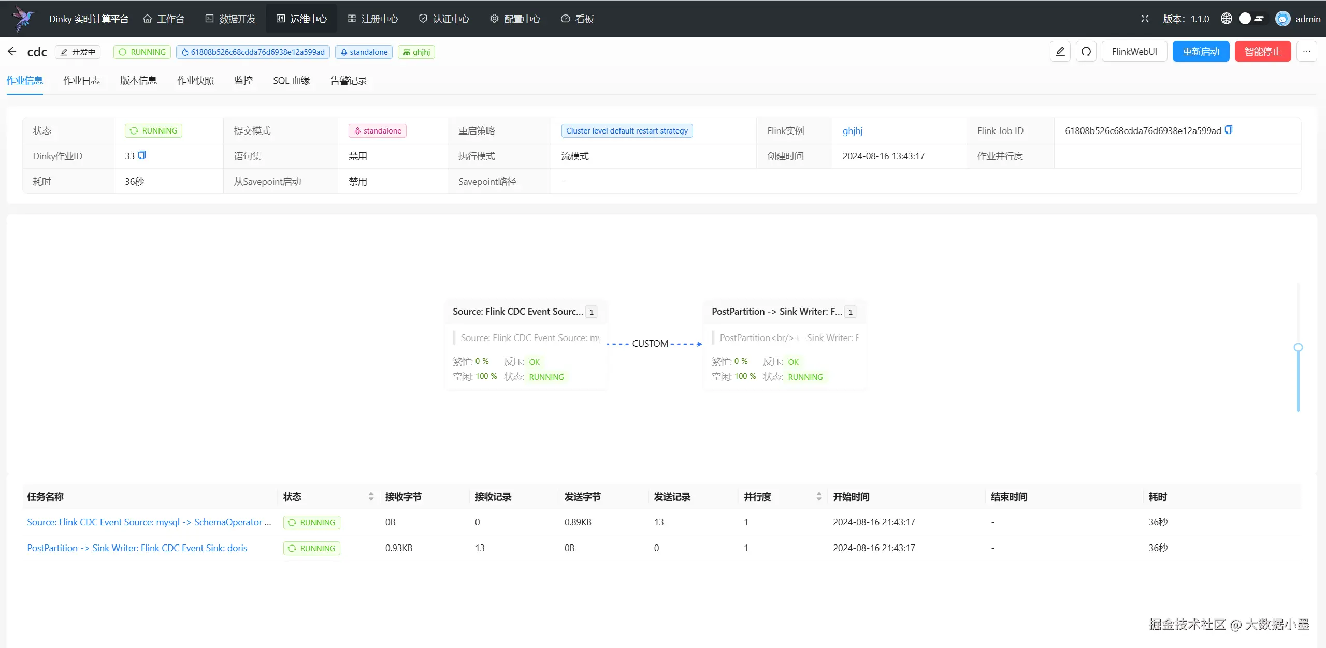Image resolution: width=1326 pixels, height=648 pixels.
Task: Switch to the 作业日志 tab
Action: click(81, 81)
